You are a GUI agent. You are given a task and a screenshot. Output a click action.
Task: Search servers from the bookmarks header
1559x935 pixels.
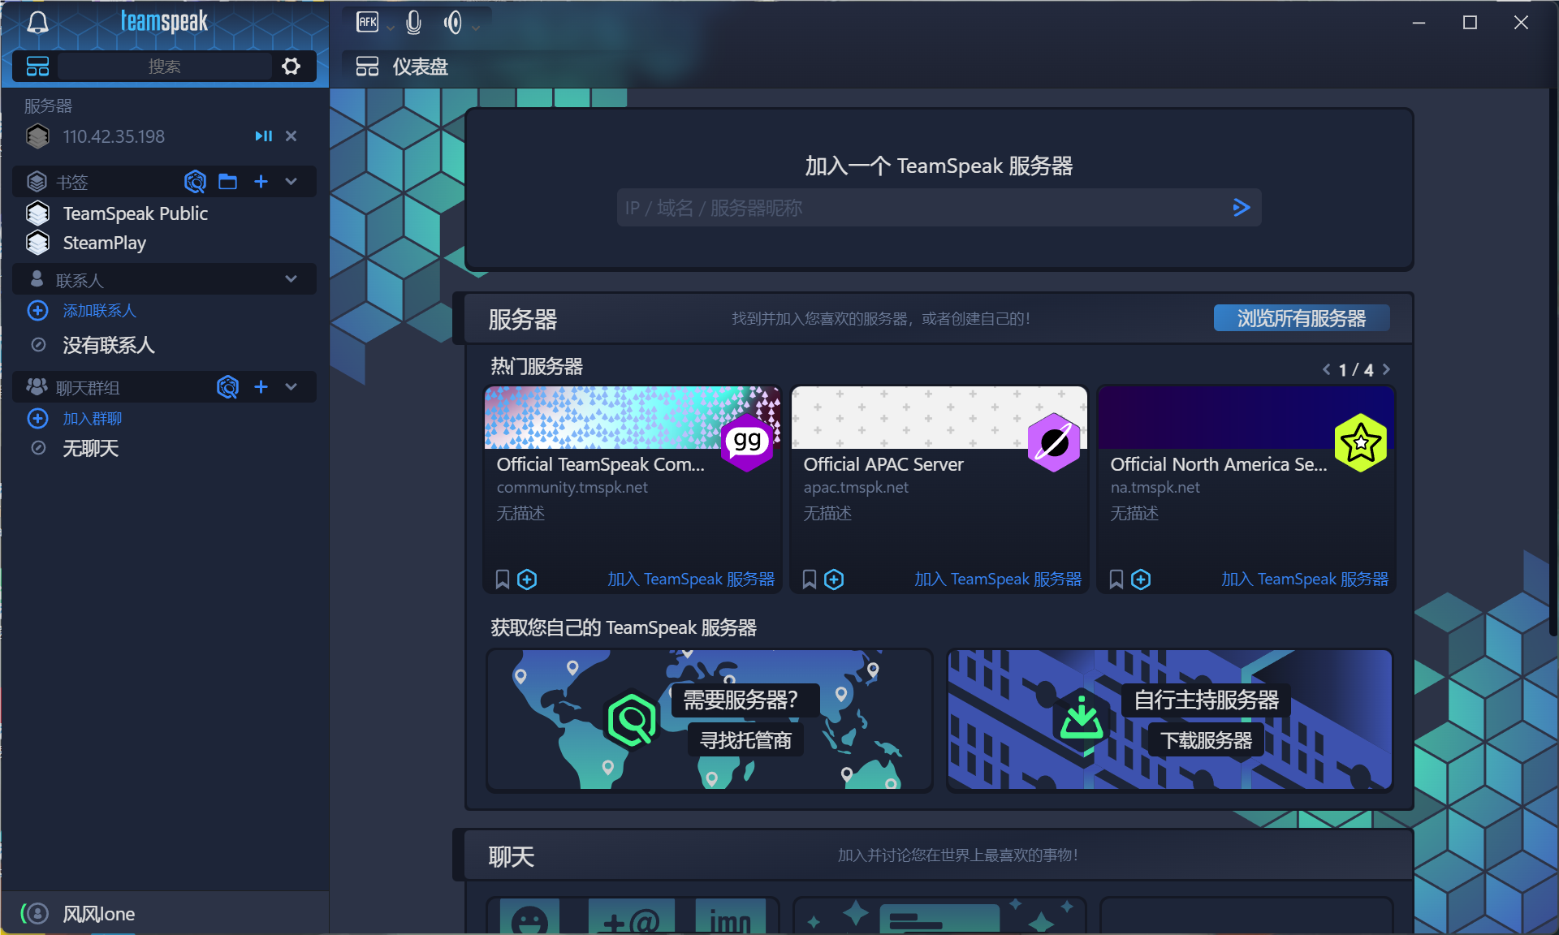pos(195,182)
